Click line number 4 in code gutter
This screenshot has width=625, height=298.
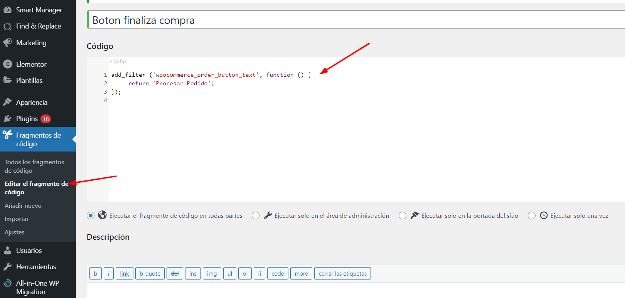click(x=105, y=100)
